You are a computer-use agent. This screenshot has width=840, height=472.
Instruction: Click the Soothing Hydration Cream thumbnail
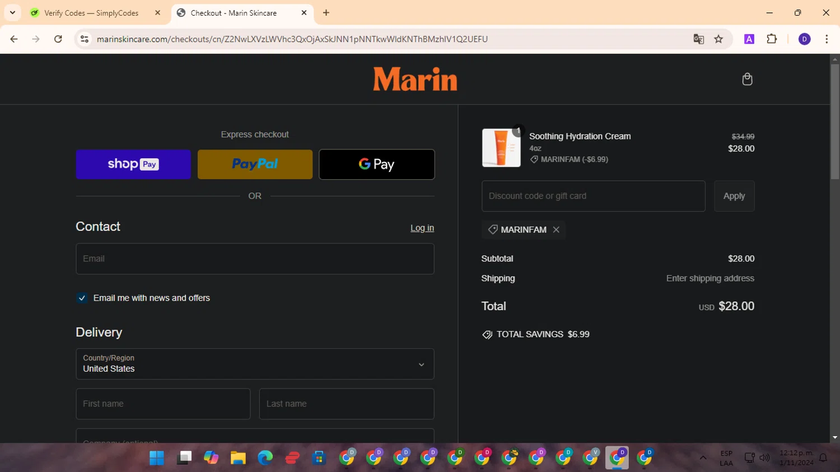[x=501, y=148]
